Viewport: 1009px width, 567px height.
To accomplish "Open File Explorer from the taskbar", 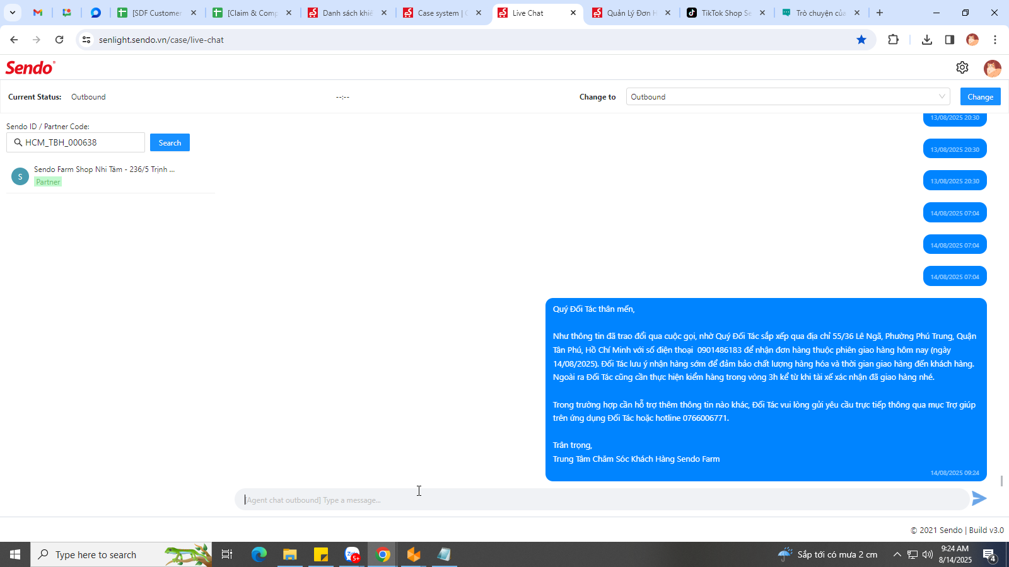I will click(x=290, y=554).
